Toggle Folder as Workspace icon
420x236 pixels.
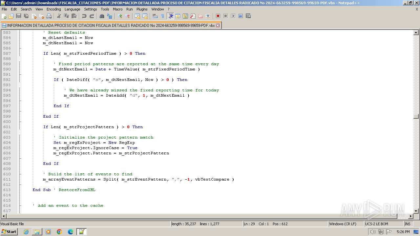tap(200, 16)
